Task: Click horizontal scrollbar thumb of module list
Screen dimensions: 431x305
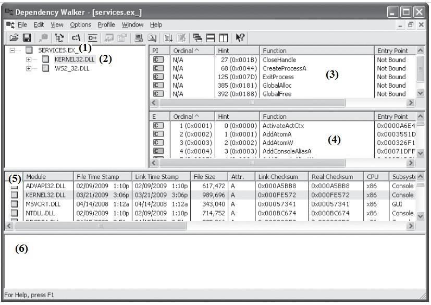Action: coord(101,226)
